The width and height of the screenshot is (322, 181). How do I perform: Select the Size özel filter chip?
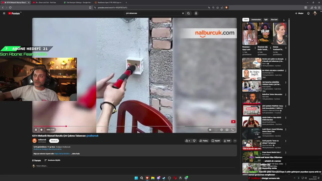point(274,20)
